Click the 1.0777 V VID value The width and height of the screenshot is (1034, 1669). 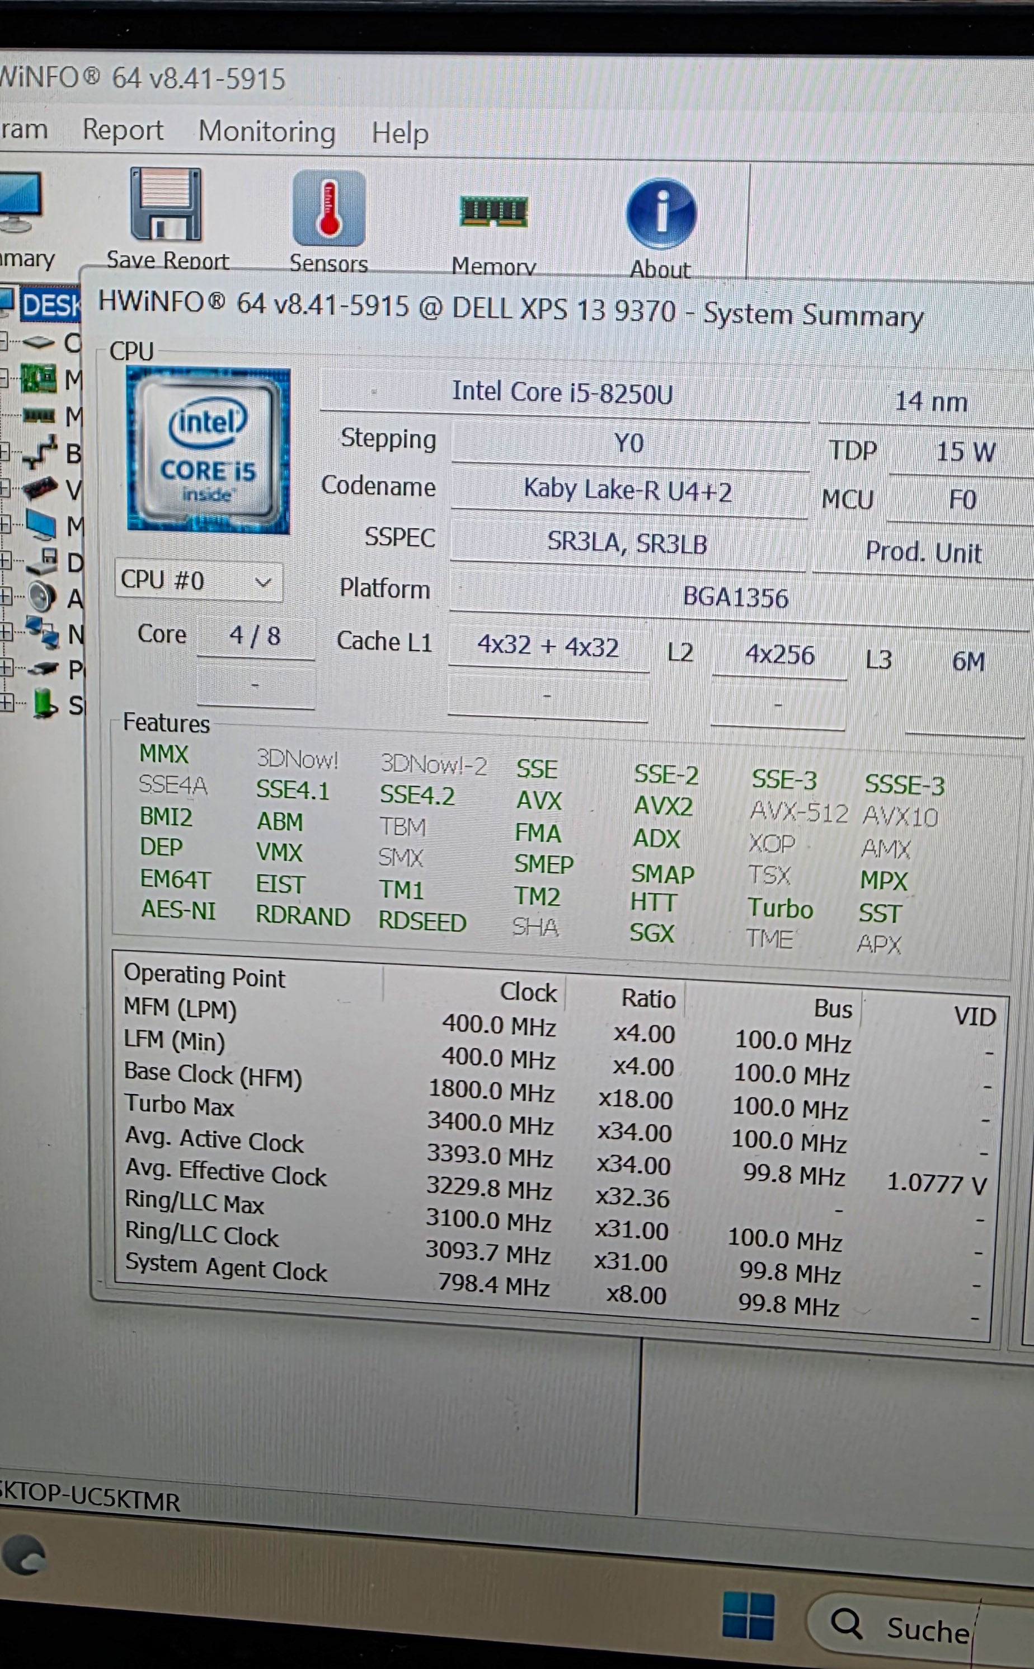point(937,1182)
